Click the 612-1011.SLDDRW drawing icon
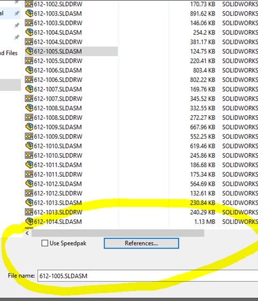This screenshot has height=301, width=258. (29, 174)
